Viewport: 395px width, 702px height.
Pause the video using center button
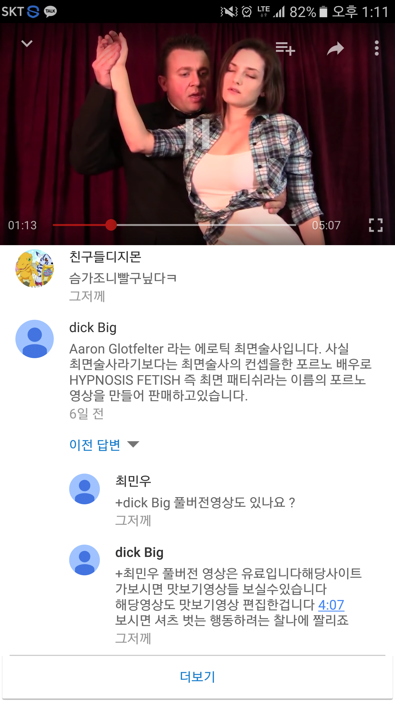[198, 134]
